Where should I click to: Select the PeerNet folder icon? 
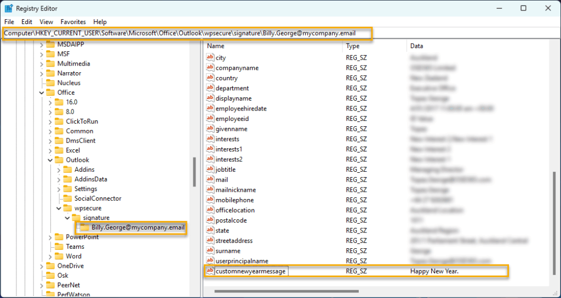click(50, 285)
